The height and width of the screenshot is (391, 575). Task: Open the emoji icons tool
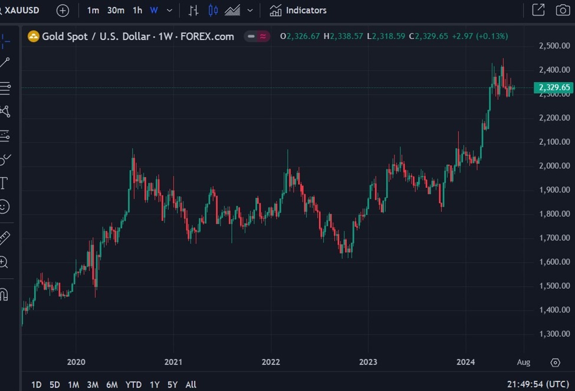tap(4, 207)
